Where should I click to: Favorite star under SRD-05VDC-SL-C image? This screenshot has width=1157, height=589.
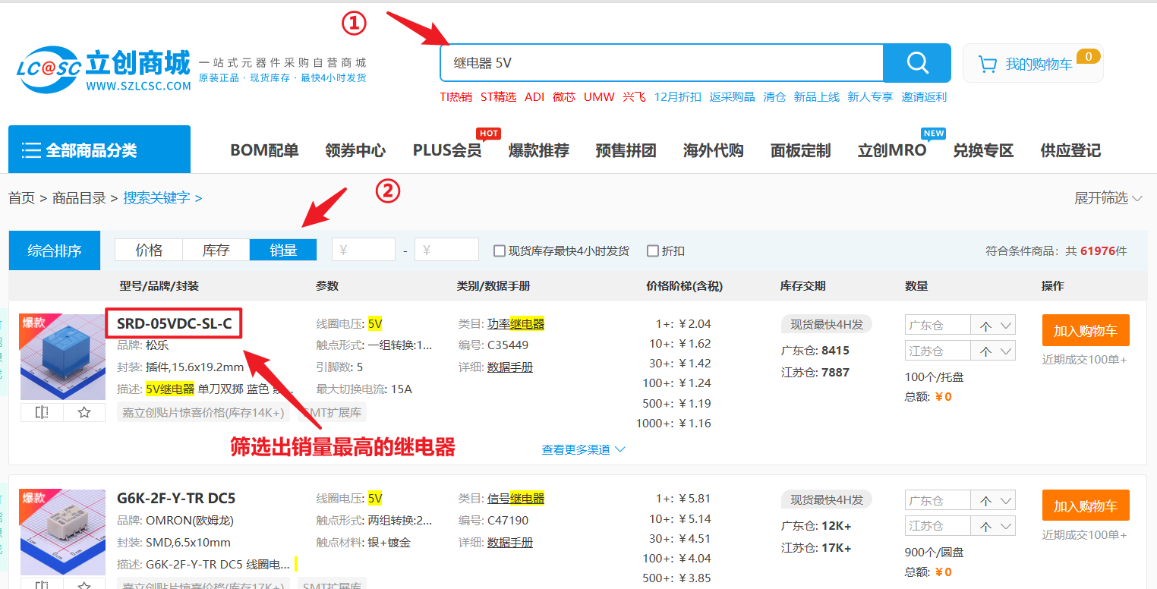[x=84, y=412]
